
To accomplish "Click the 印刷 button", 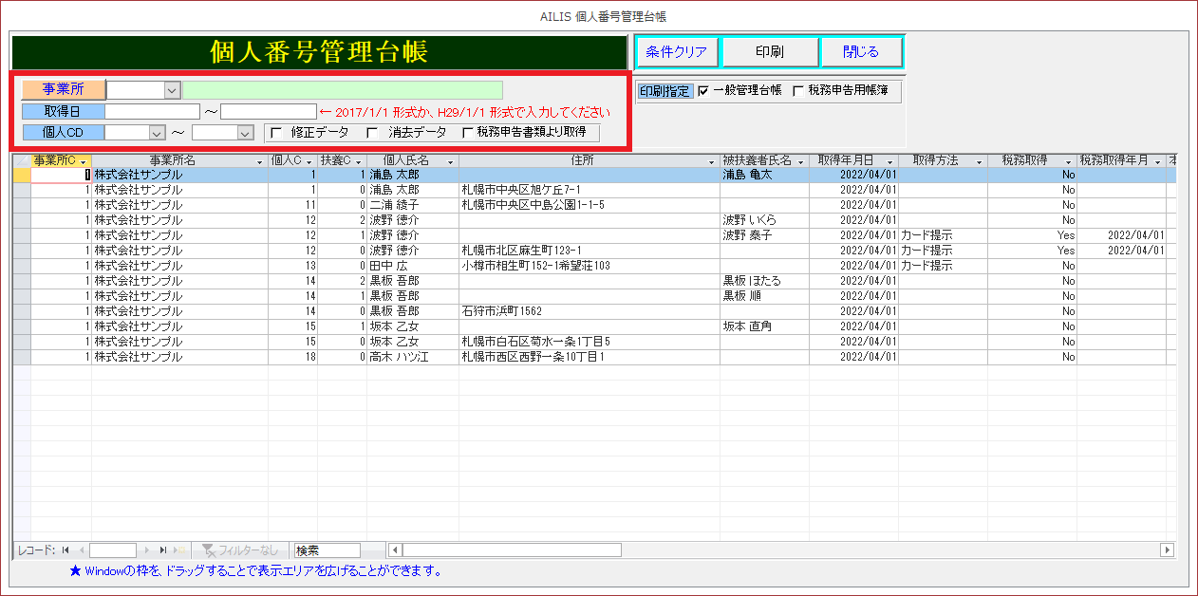I will 769,52.
